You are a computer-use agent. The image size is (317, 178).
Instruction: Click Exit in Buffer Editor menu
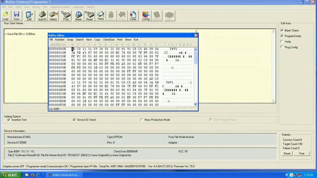(136, 40)
